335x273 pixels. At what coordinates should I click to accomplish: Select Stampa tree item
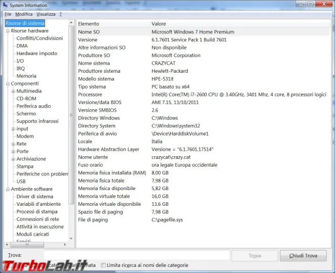(x=25, y=166)
